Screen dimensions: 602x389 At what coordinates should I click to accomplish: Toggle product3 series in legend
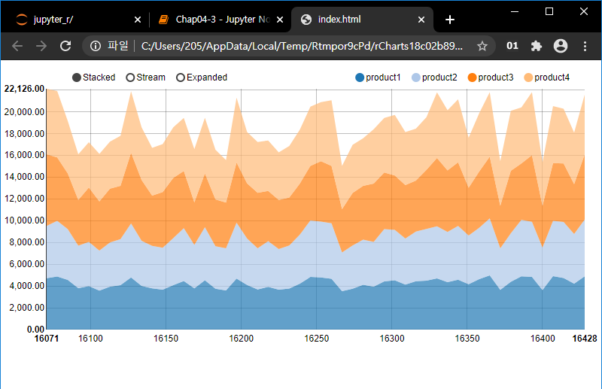pyautogui.click(x=491, y=77)
